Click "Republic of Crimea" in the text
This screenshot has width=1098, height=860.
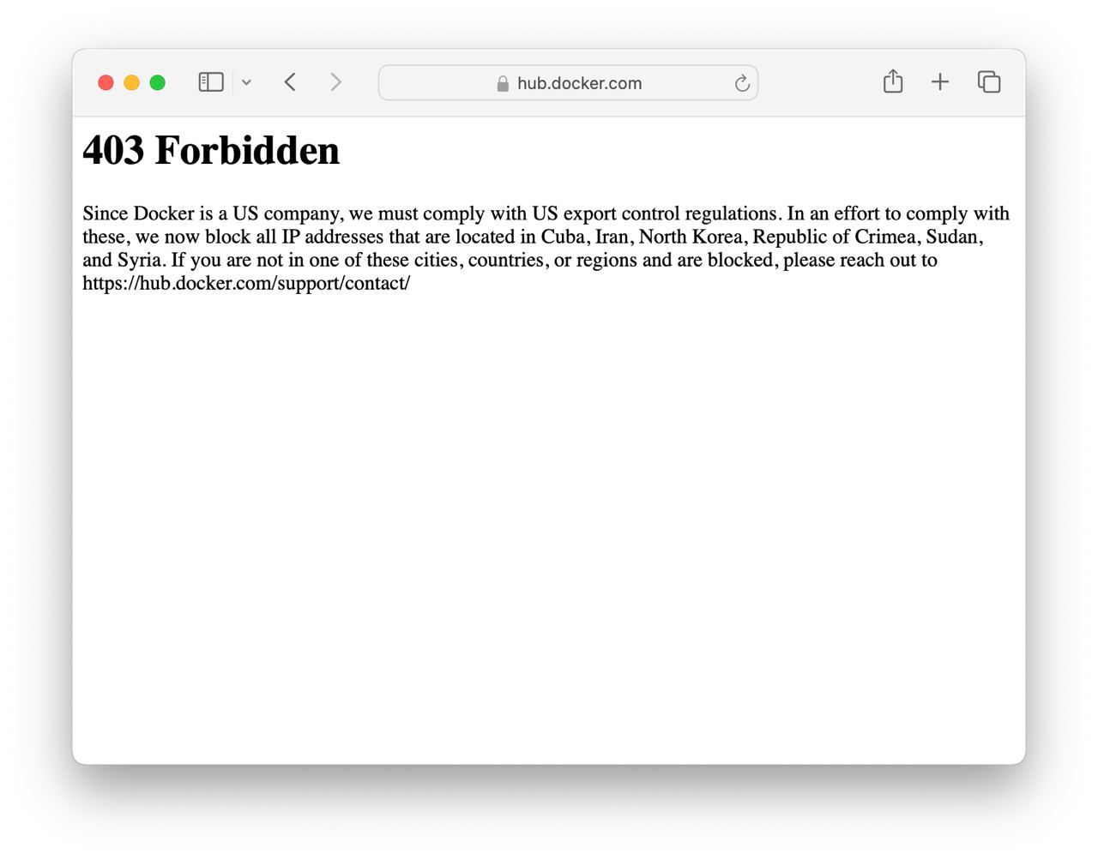(835, 237)
